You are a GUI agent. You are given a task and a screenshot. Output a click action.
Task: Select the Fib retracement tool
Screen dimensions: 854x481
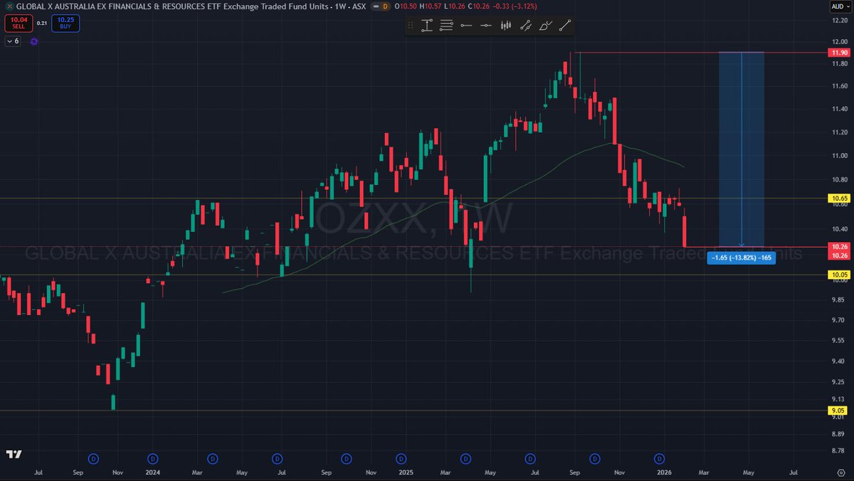tap(447, 26)
